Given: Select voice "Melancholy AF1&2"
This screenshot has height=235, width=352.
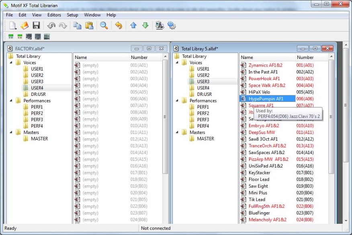Looking at the screenshot, I should pyautogui.click(x=267, y=220).
